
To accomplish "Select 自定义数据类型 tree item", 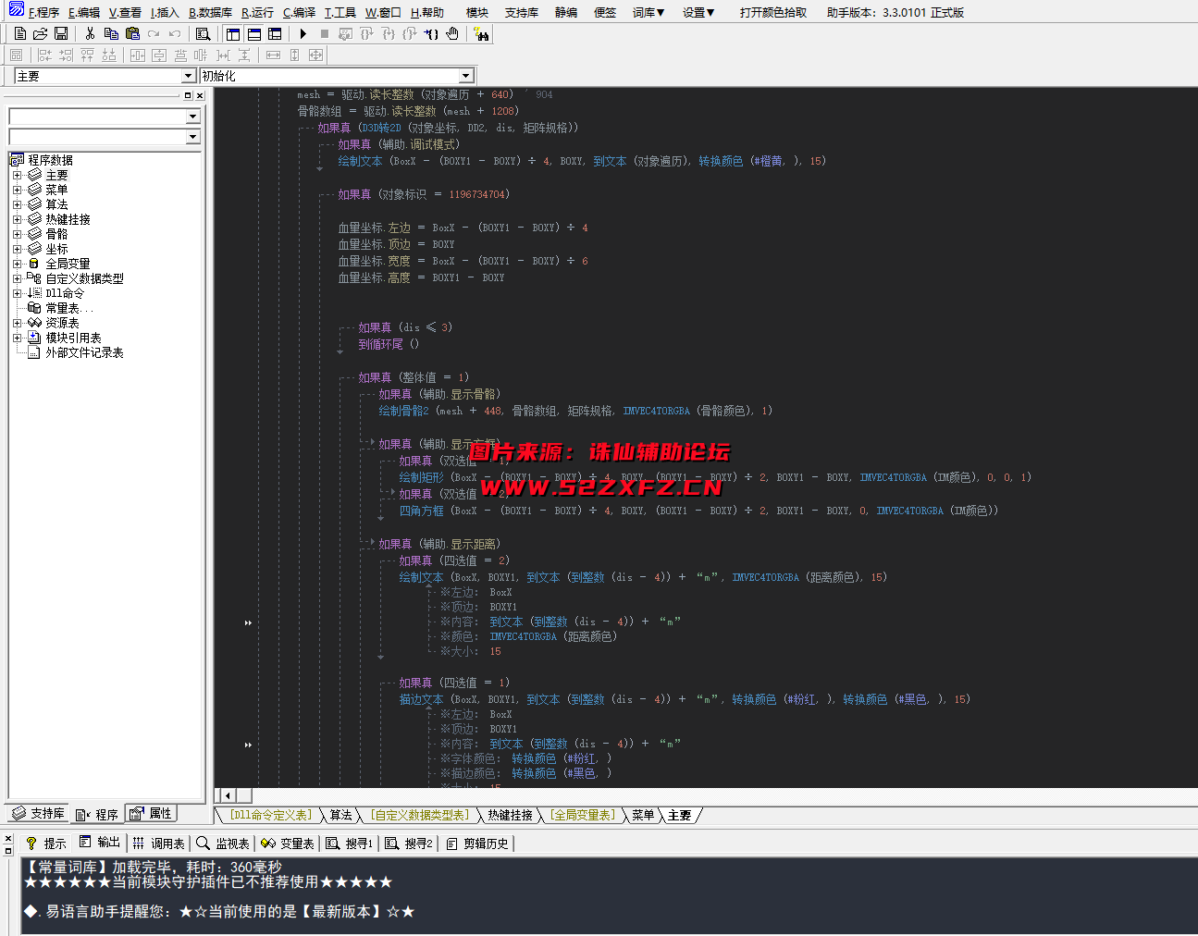I will coord(84,278).
